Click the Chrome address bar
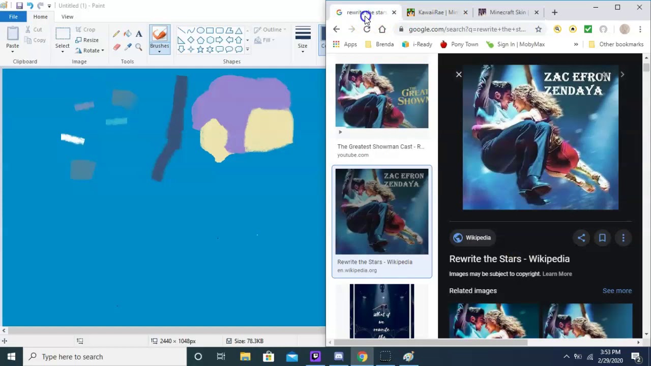This screenshot has width=651, height=366. (x=467, y=29)
